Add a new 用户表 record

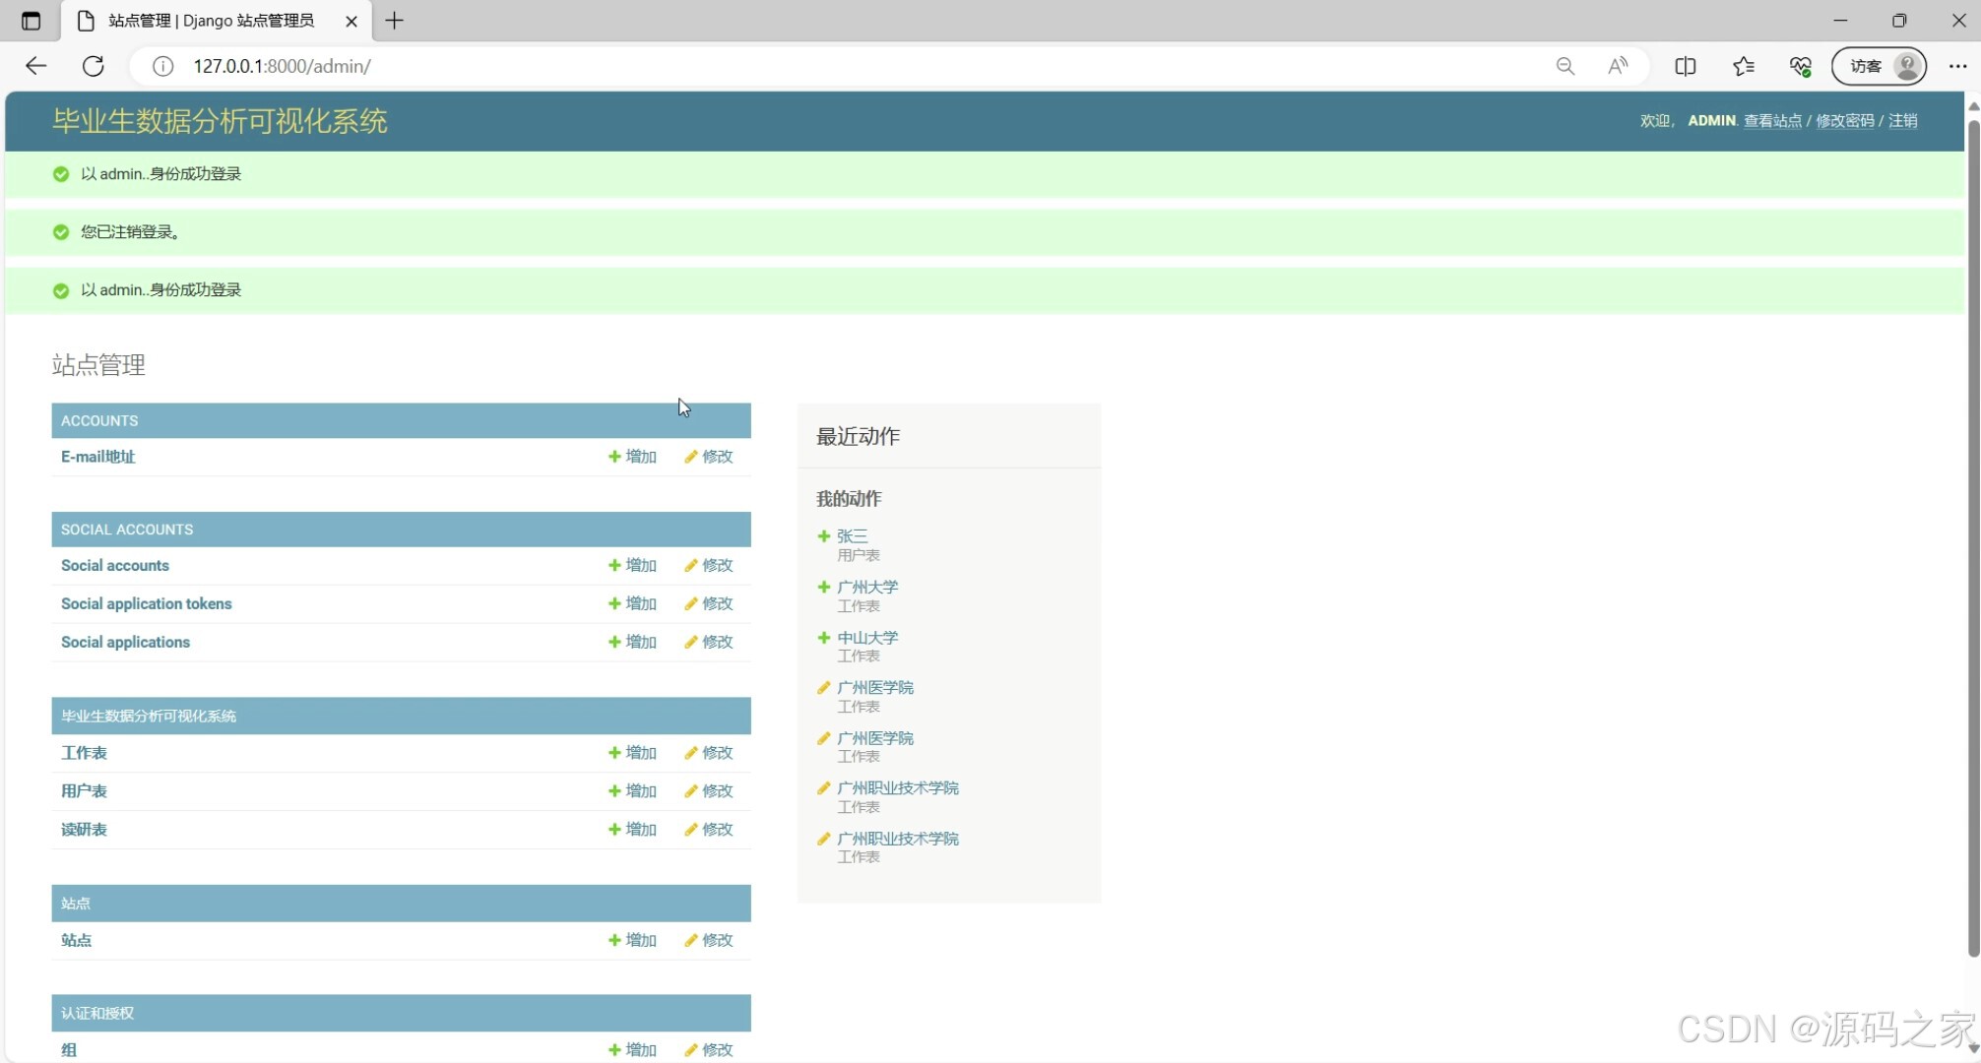(632, 791)
